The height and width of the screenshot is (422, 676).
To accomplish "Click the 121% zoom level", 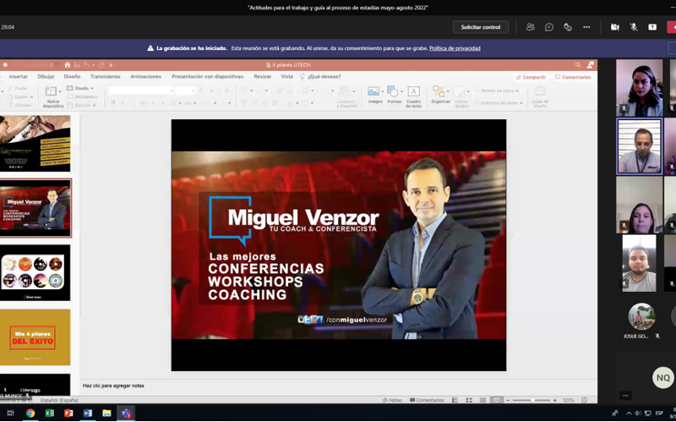I will 568,400.
